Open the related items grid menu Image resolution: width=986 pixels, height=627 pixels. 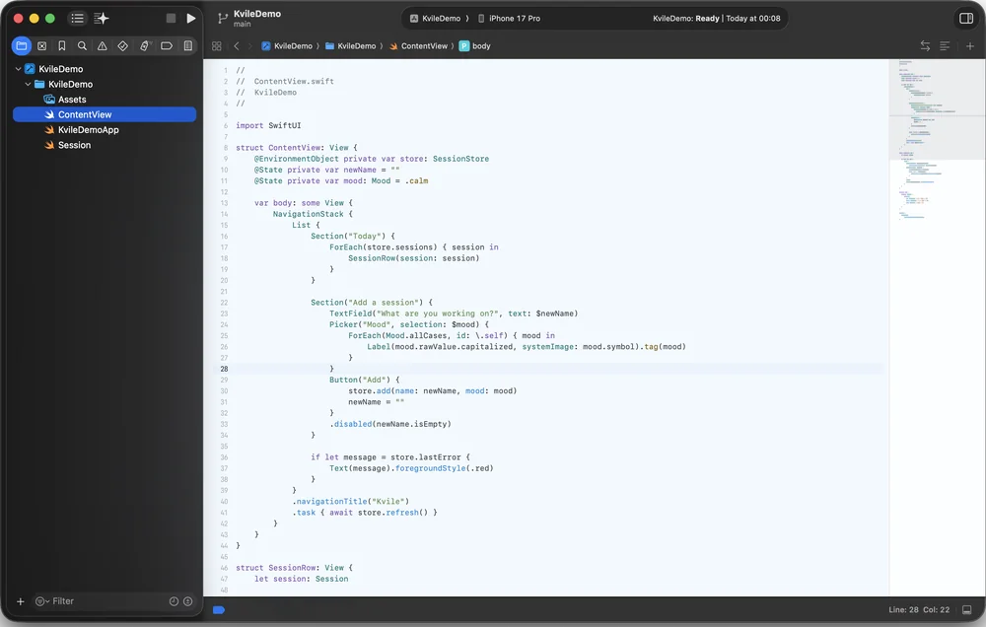click(216, 46)
